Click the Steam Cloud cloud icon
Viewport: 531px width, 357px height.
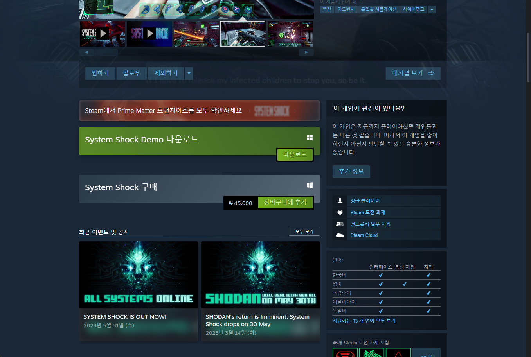[x=340, y=235]
